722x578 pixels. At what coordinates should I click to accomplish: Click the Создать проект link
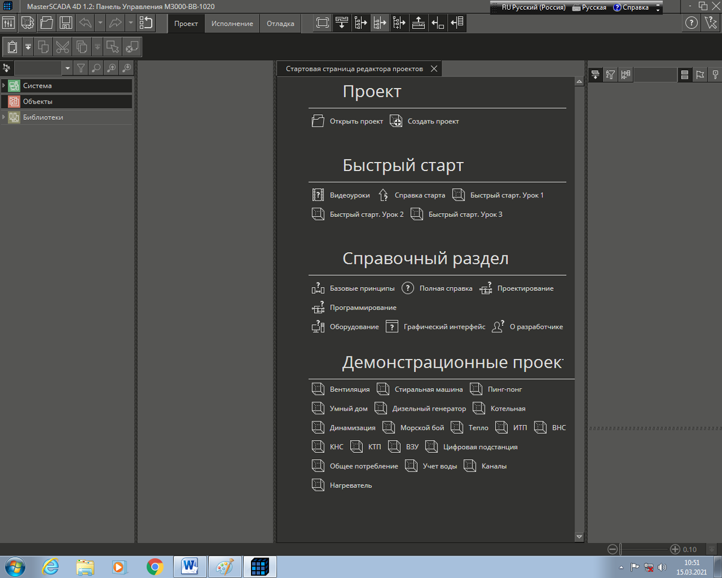tap(433, 121)
